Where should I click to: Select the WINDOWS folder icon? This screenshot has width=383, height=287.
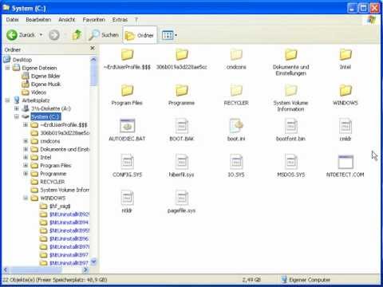coord(345,90)
